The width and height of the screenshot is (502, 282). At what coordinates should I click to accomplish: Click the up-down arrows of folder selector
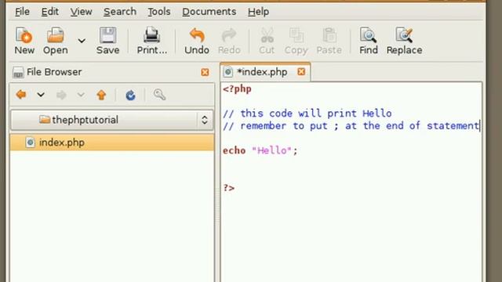pyautogui.click(x=205, y=120)
